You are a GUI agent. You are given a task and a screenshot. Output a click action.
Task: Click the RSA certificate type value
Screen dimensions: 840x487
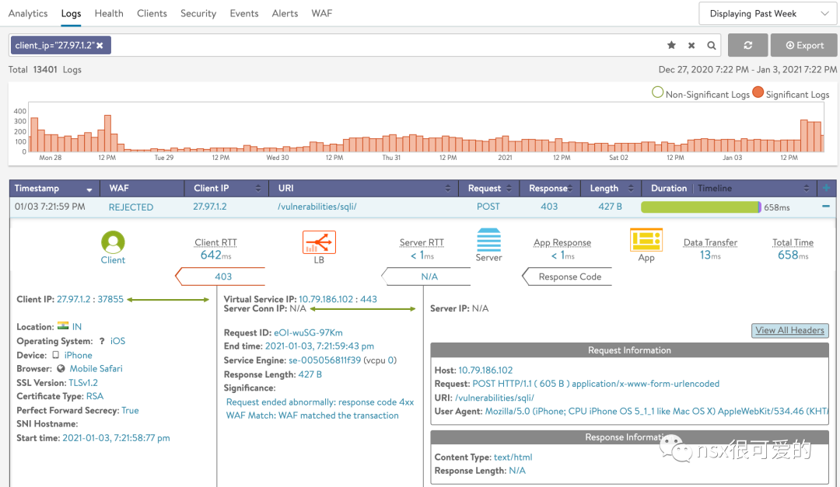95,396
